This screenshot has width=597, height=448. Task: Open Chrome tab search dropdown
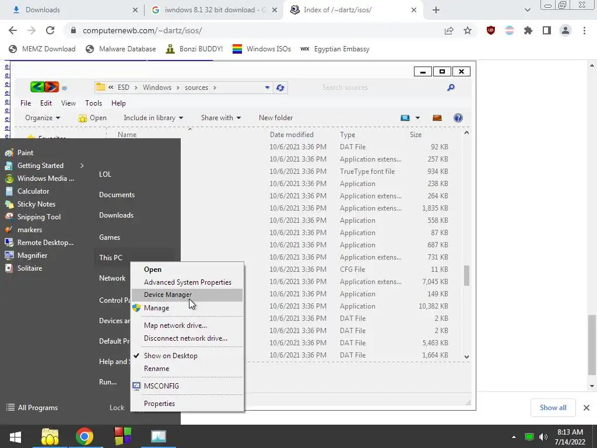[527, 10]
